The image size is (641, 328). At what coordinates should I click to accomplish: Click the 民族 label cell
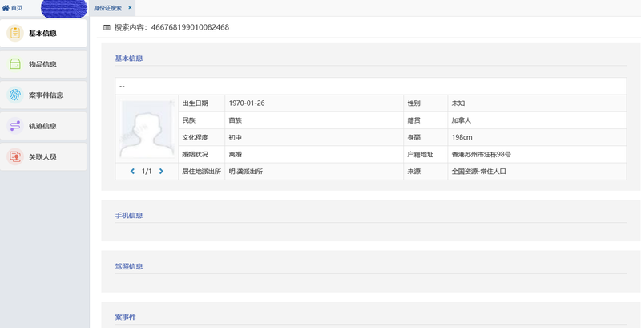tap(202, 120)
